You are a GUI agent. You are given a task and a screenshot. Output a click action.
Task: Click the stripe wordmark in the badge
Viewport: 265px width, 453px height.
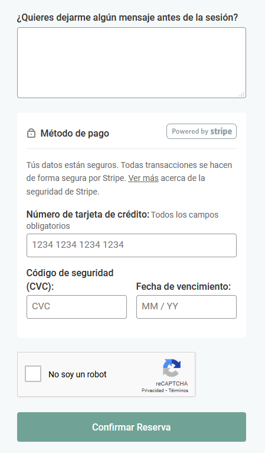pyautogui.click(x=221, y=131)
